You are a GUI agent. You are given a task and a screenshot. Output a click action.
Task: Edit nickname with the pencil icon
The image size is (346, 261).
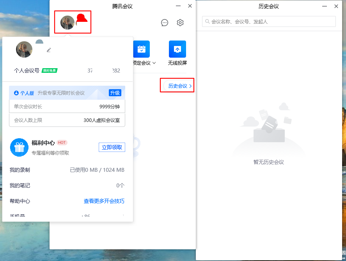pyautogui.click(x=49, y=50)
